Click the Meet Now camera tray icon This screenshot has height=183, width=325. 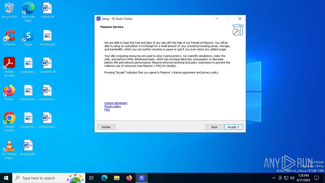click(280, 178)
